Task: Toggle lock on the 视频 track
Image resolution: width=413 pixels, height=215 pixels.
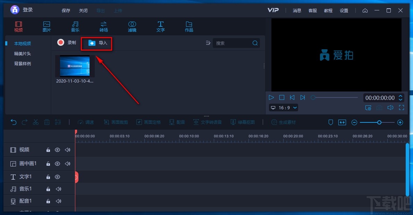Action: [48, 150]
